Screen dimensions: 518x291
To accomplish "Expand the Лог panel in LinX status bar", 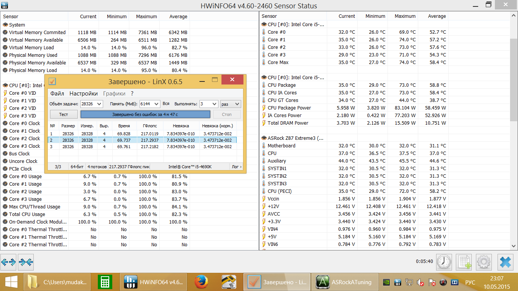I will (x=236, y=167).
